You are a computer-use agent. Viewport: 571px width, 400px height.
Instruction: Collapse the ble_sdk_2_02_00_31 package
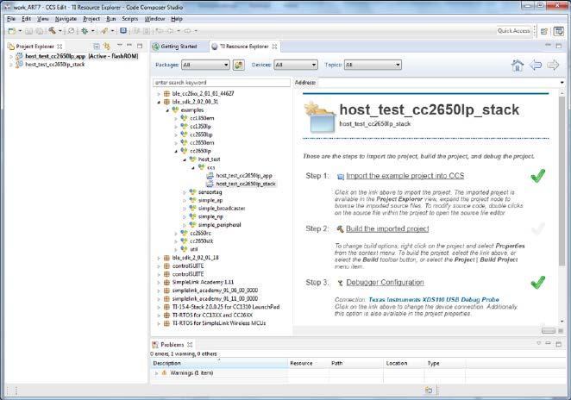point(159,103)
